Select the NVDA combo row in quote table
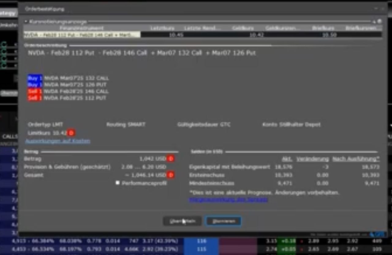 pyautogui.click(x=82, y=35)
